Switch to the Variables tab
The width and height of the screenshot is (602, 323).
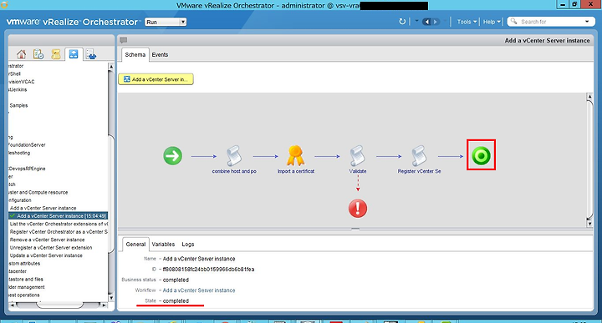point(163,244)
